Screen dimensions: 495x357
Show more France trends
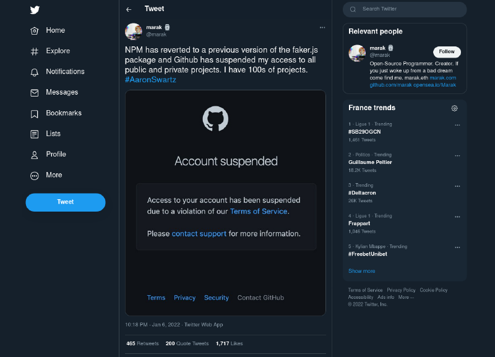(x=361, y=270)
